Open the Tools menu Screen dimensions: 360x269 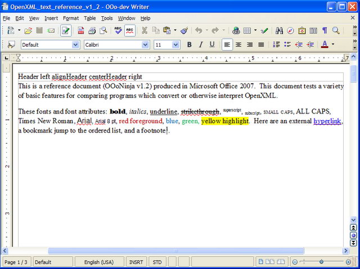click(x=107, y=19)
